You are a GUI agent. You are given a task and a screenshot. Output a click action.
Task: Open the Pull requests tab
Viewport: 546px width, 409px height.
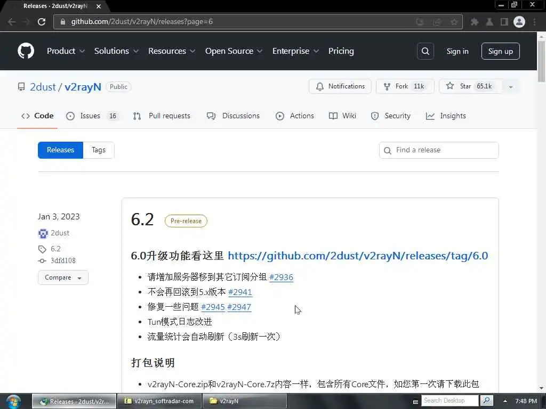[162, 116]
